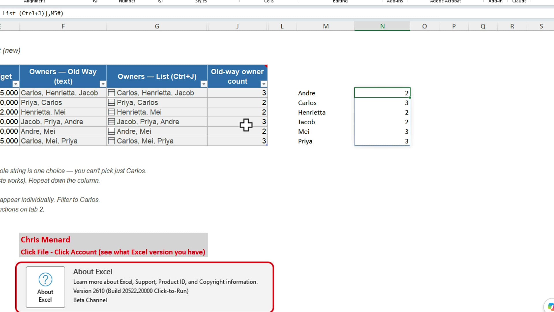Screen dimensions: 554x312
Task: Select column L header
Action: pos(282,26)
